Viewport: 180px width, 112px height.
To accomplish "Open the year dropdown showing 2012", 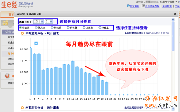I will pos(39,22).
